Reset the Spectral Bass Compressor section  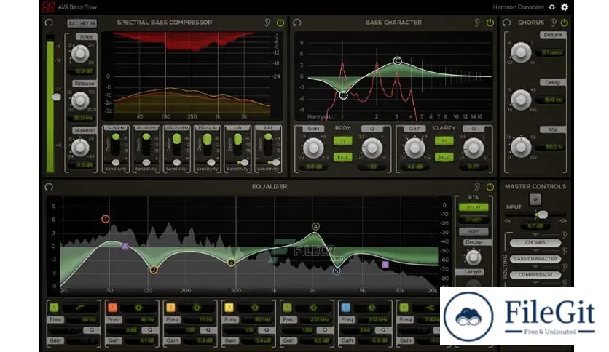(x=49, y=23)
